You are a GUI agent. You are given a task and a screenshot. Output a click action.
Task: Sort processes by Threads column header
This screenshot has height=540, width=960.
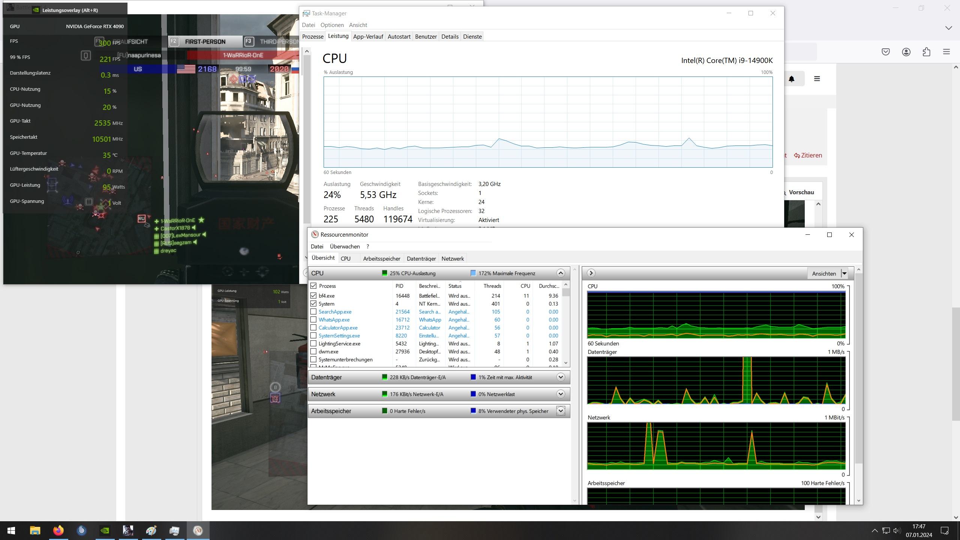pos(492,286)
